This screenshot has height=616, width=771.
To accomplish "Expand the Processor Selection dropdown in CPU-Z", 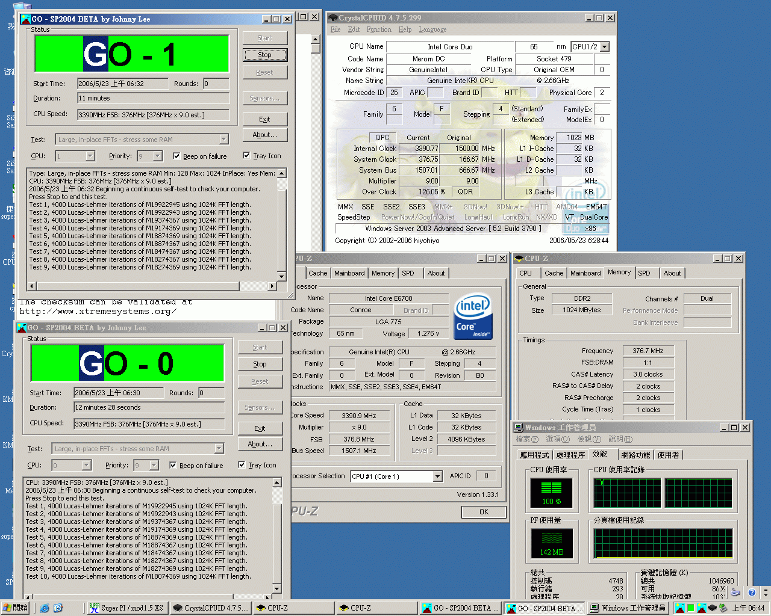I will [437, 476].
